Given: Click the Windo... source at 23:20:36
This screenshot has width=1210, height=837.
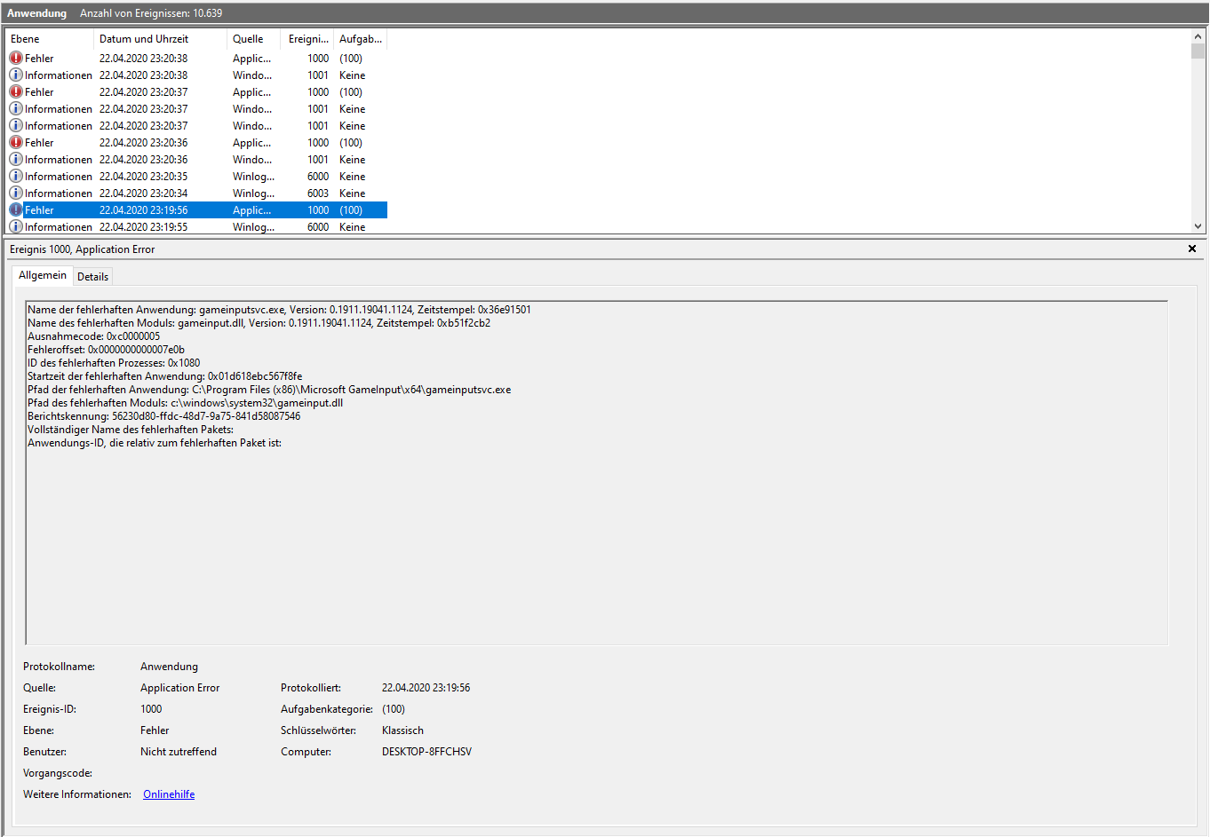Looking at the screenshot, I should (252, 160).
